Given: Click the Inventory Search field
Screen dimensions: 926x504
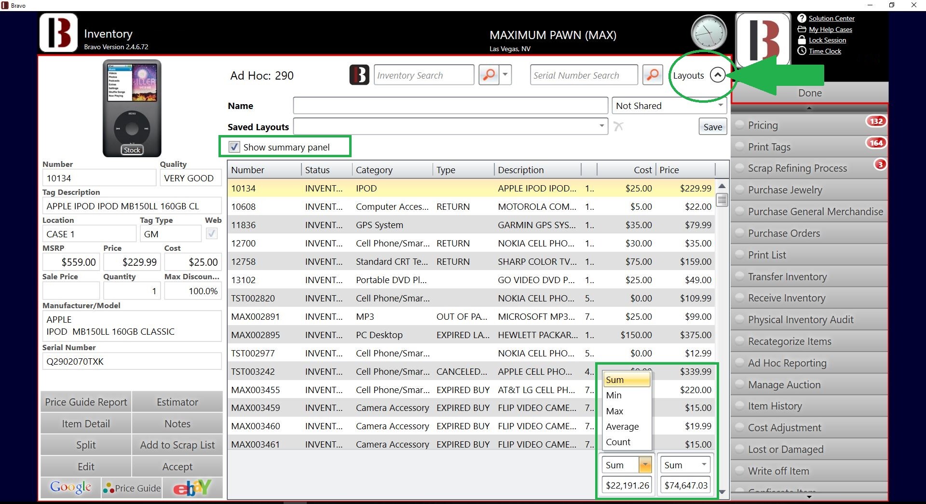Looking at the screenshot, I should [x=424, y=75].
